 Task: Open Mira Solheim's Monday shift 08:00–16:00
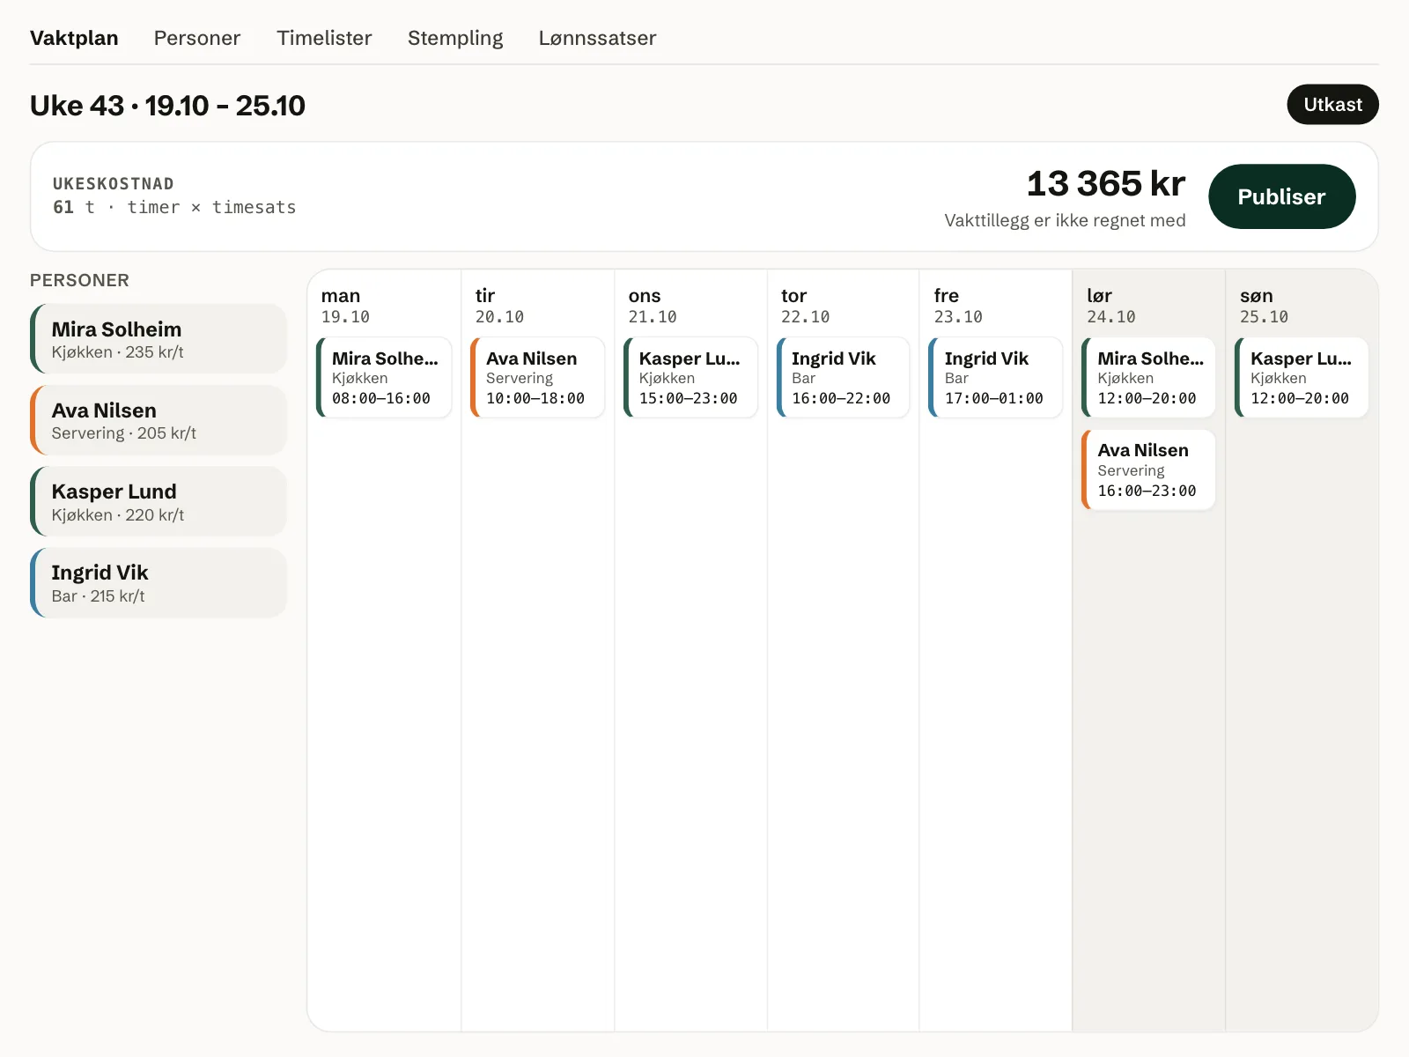tap(384, 377)
